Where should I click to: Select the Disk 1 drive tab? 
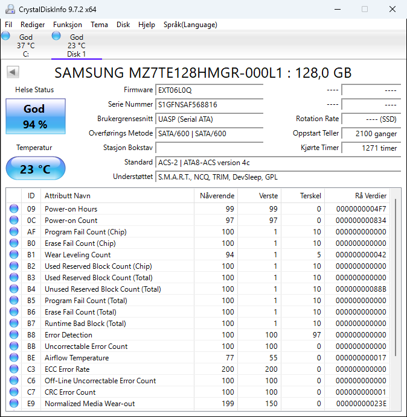(x=77, y=45)
